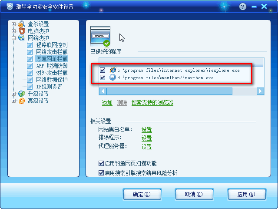Click the 搜索支持的浏览器 link
This screenshot has height=209, width=278.
152,103
